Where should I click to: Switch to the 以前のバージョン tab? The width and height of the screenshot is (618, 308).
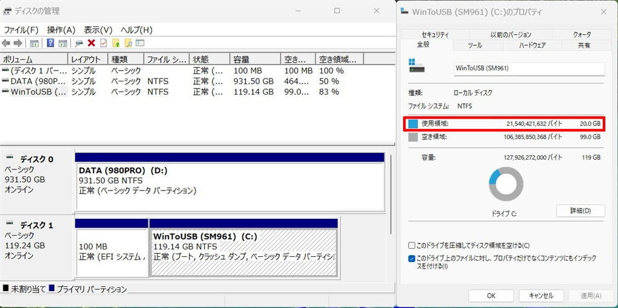(x=511, y=35)
